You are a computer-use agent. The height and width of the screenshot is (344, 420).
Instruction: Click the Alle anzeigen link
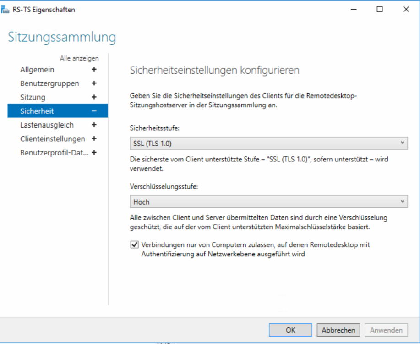coord(79,58)
